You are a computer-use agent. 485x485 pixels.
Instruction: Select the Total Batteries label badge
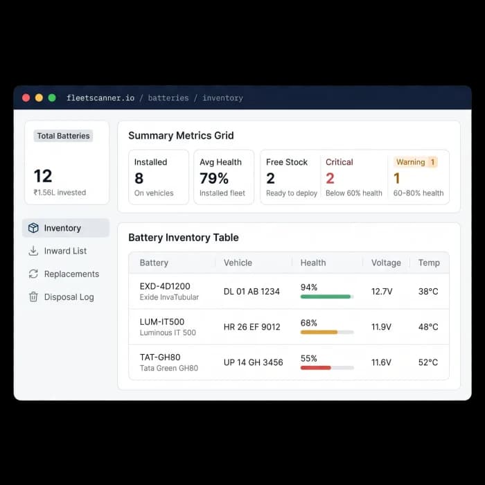64,136
